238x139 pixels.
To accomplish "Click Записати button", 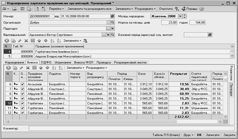I will [x=212, y=135].
